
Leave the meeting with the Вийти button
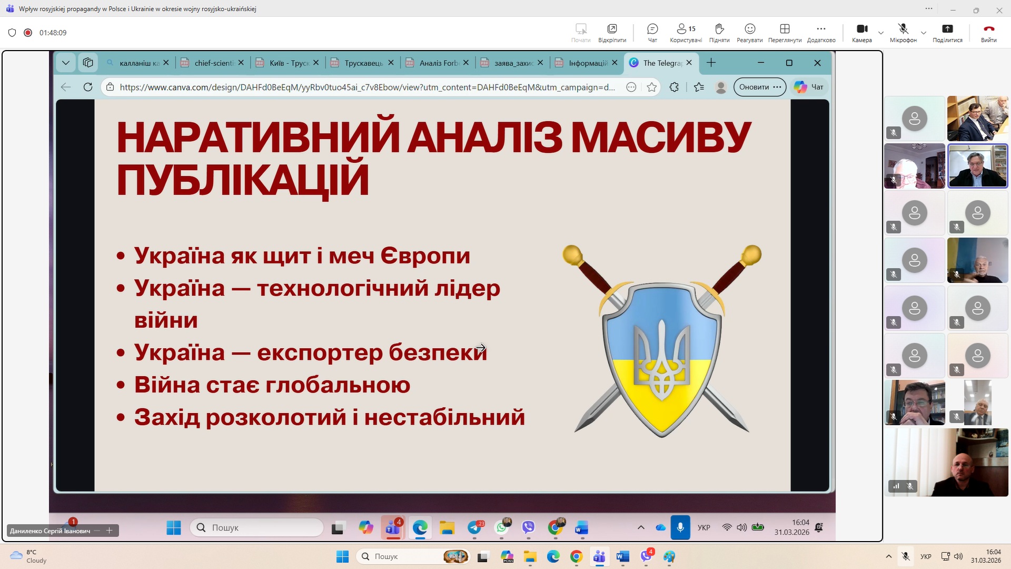988,33
